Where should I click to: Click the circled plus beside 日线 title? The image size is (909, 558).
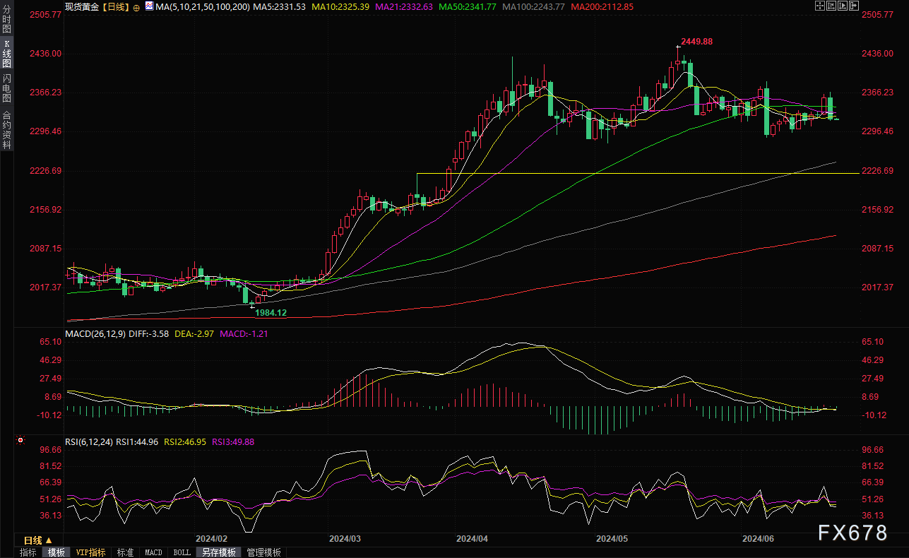coord(136,6)
